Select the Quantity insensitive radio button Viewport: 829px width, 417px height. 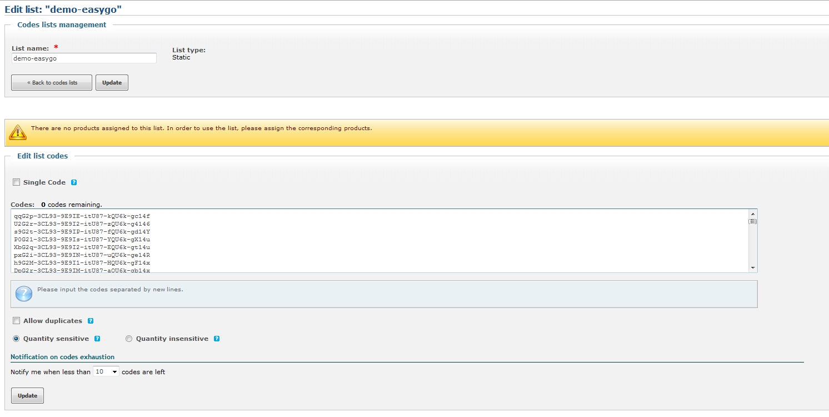click(x=129, y=339)
